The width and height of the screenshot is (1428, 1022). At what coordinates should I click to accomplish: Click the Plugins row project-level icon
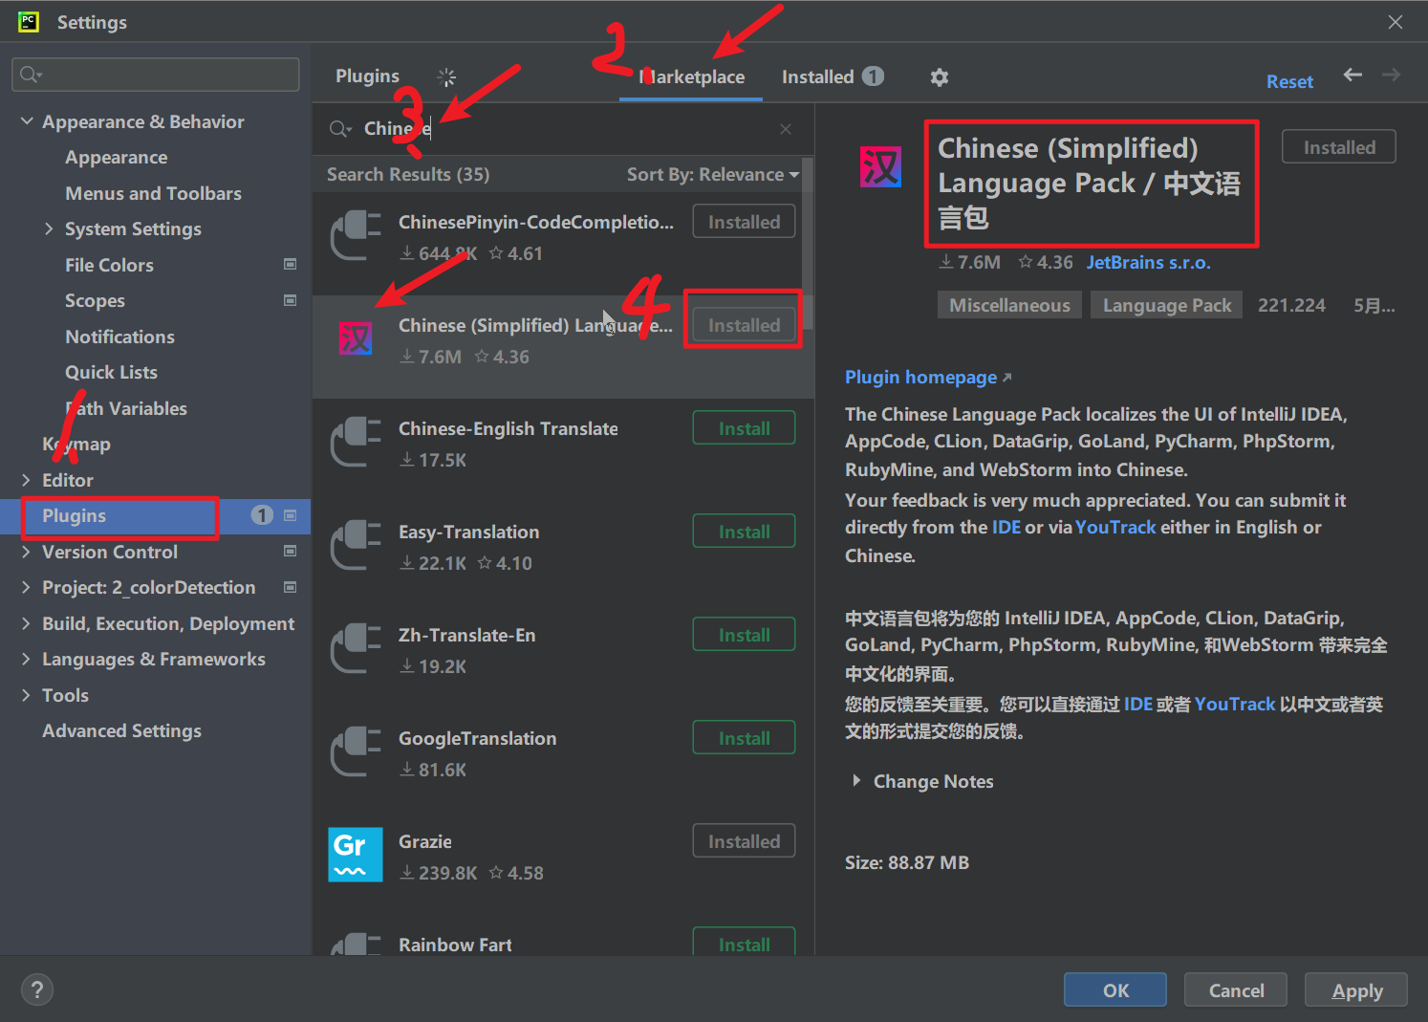291,515
